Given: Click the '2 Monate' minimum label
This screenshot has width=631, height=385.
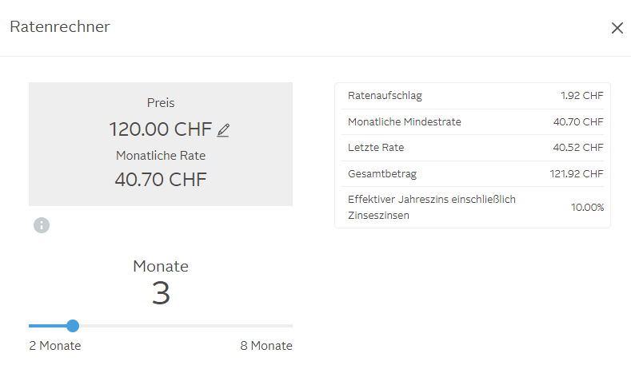Looking at the screenshot, I should tap(55, 346).
